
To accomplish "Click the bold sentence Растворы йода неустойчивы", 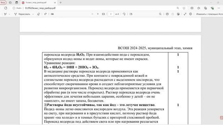I will pos(101,105).
